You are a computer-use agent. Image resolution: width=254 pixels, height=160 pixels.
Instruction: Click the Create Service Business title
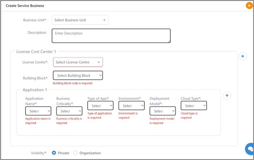point(25,6)
